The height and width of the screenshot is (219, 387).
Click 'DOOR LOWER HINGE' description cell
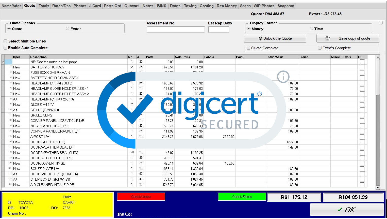78,163
